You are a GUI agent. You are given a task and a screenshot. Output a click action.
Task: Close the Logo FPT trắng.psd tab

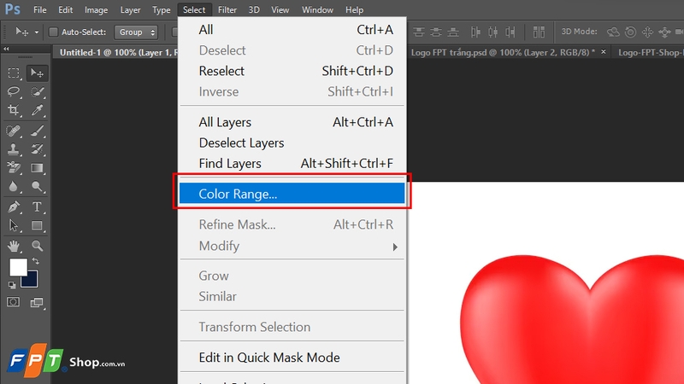pos(604,52)
